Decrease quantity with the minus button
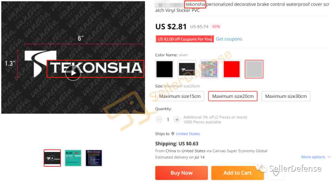The width and height of the screenshot is (332, 182). pyautogui.click(x=159, y=120)
